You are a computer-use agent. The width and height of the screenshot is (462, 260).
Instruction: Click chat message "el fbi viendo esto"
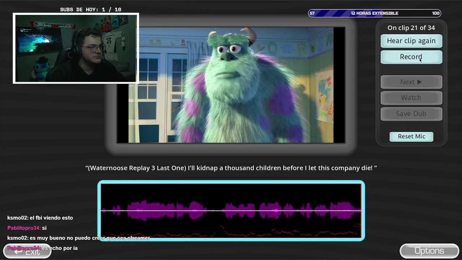(x=40, y=218)
